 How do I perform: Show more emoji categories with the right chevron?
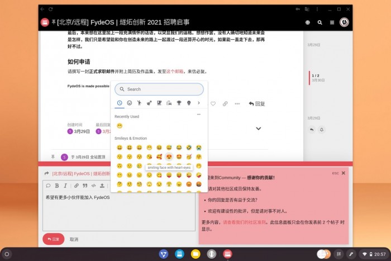tap(198, 103)
